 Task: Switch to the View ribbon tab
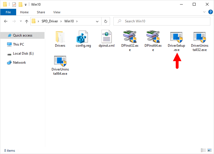point(57,12)
